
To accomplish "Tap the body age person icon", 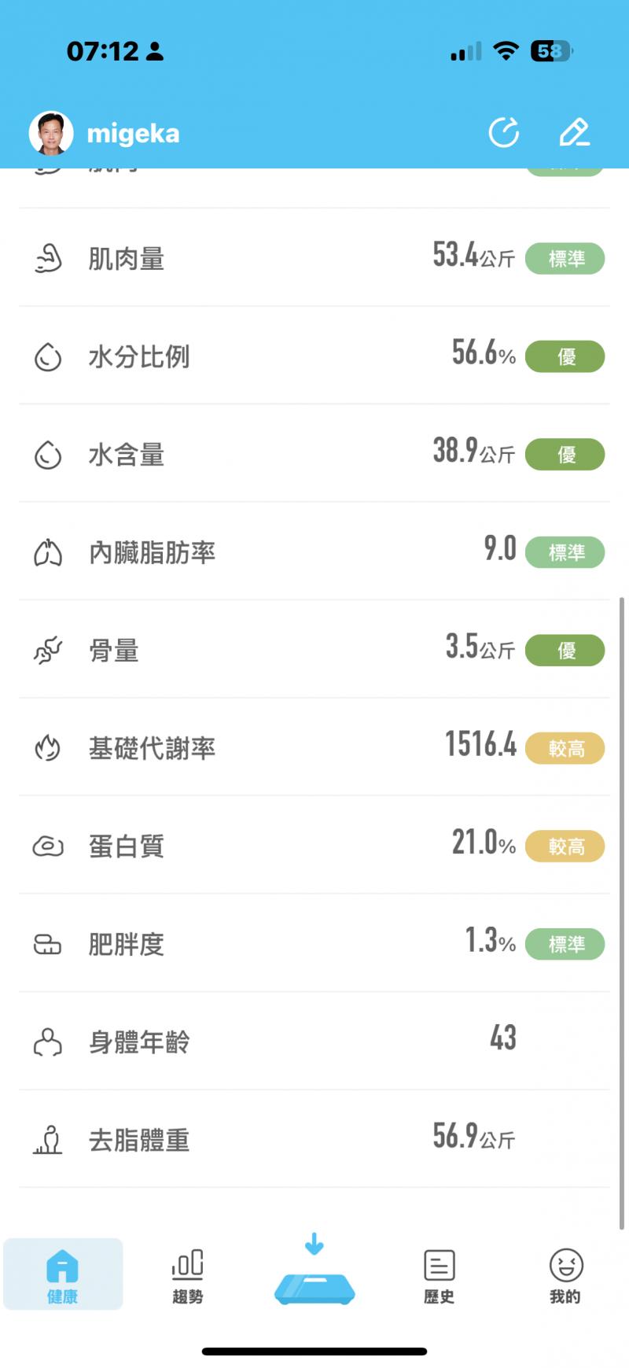I will pyautogui.click(x=48, y=1042).
